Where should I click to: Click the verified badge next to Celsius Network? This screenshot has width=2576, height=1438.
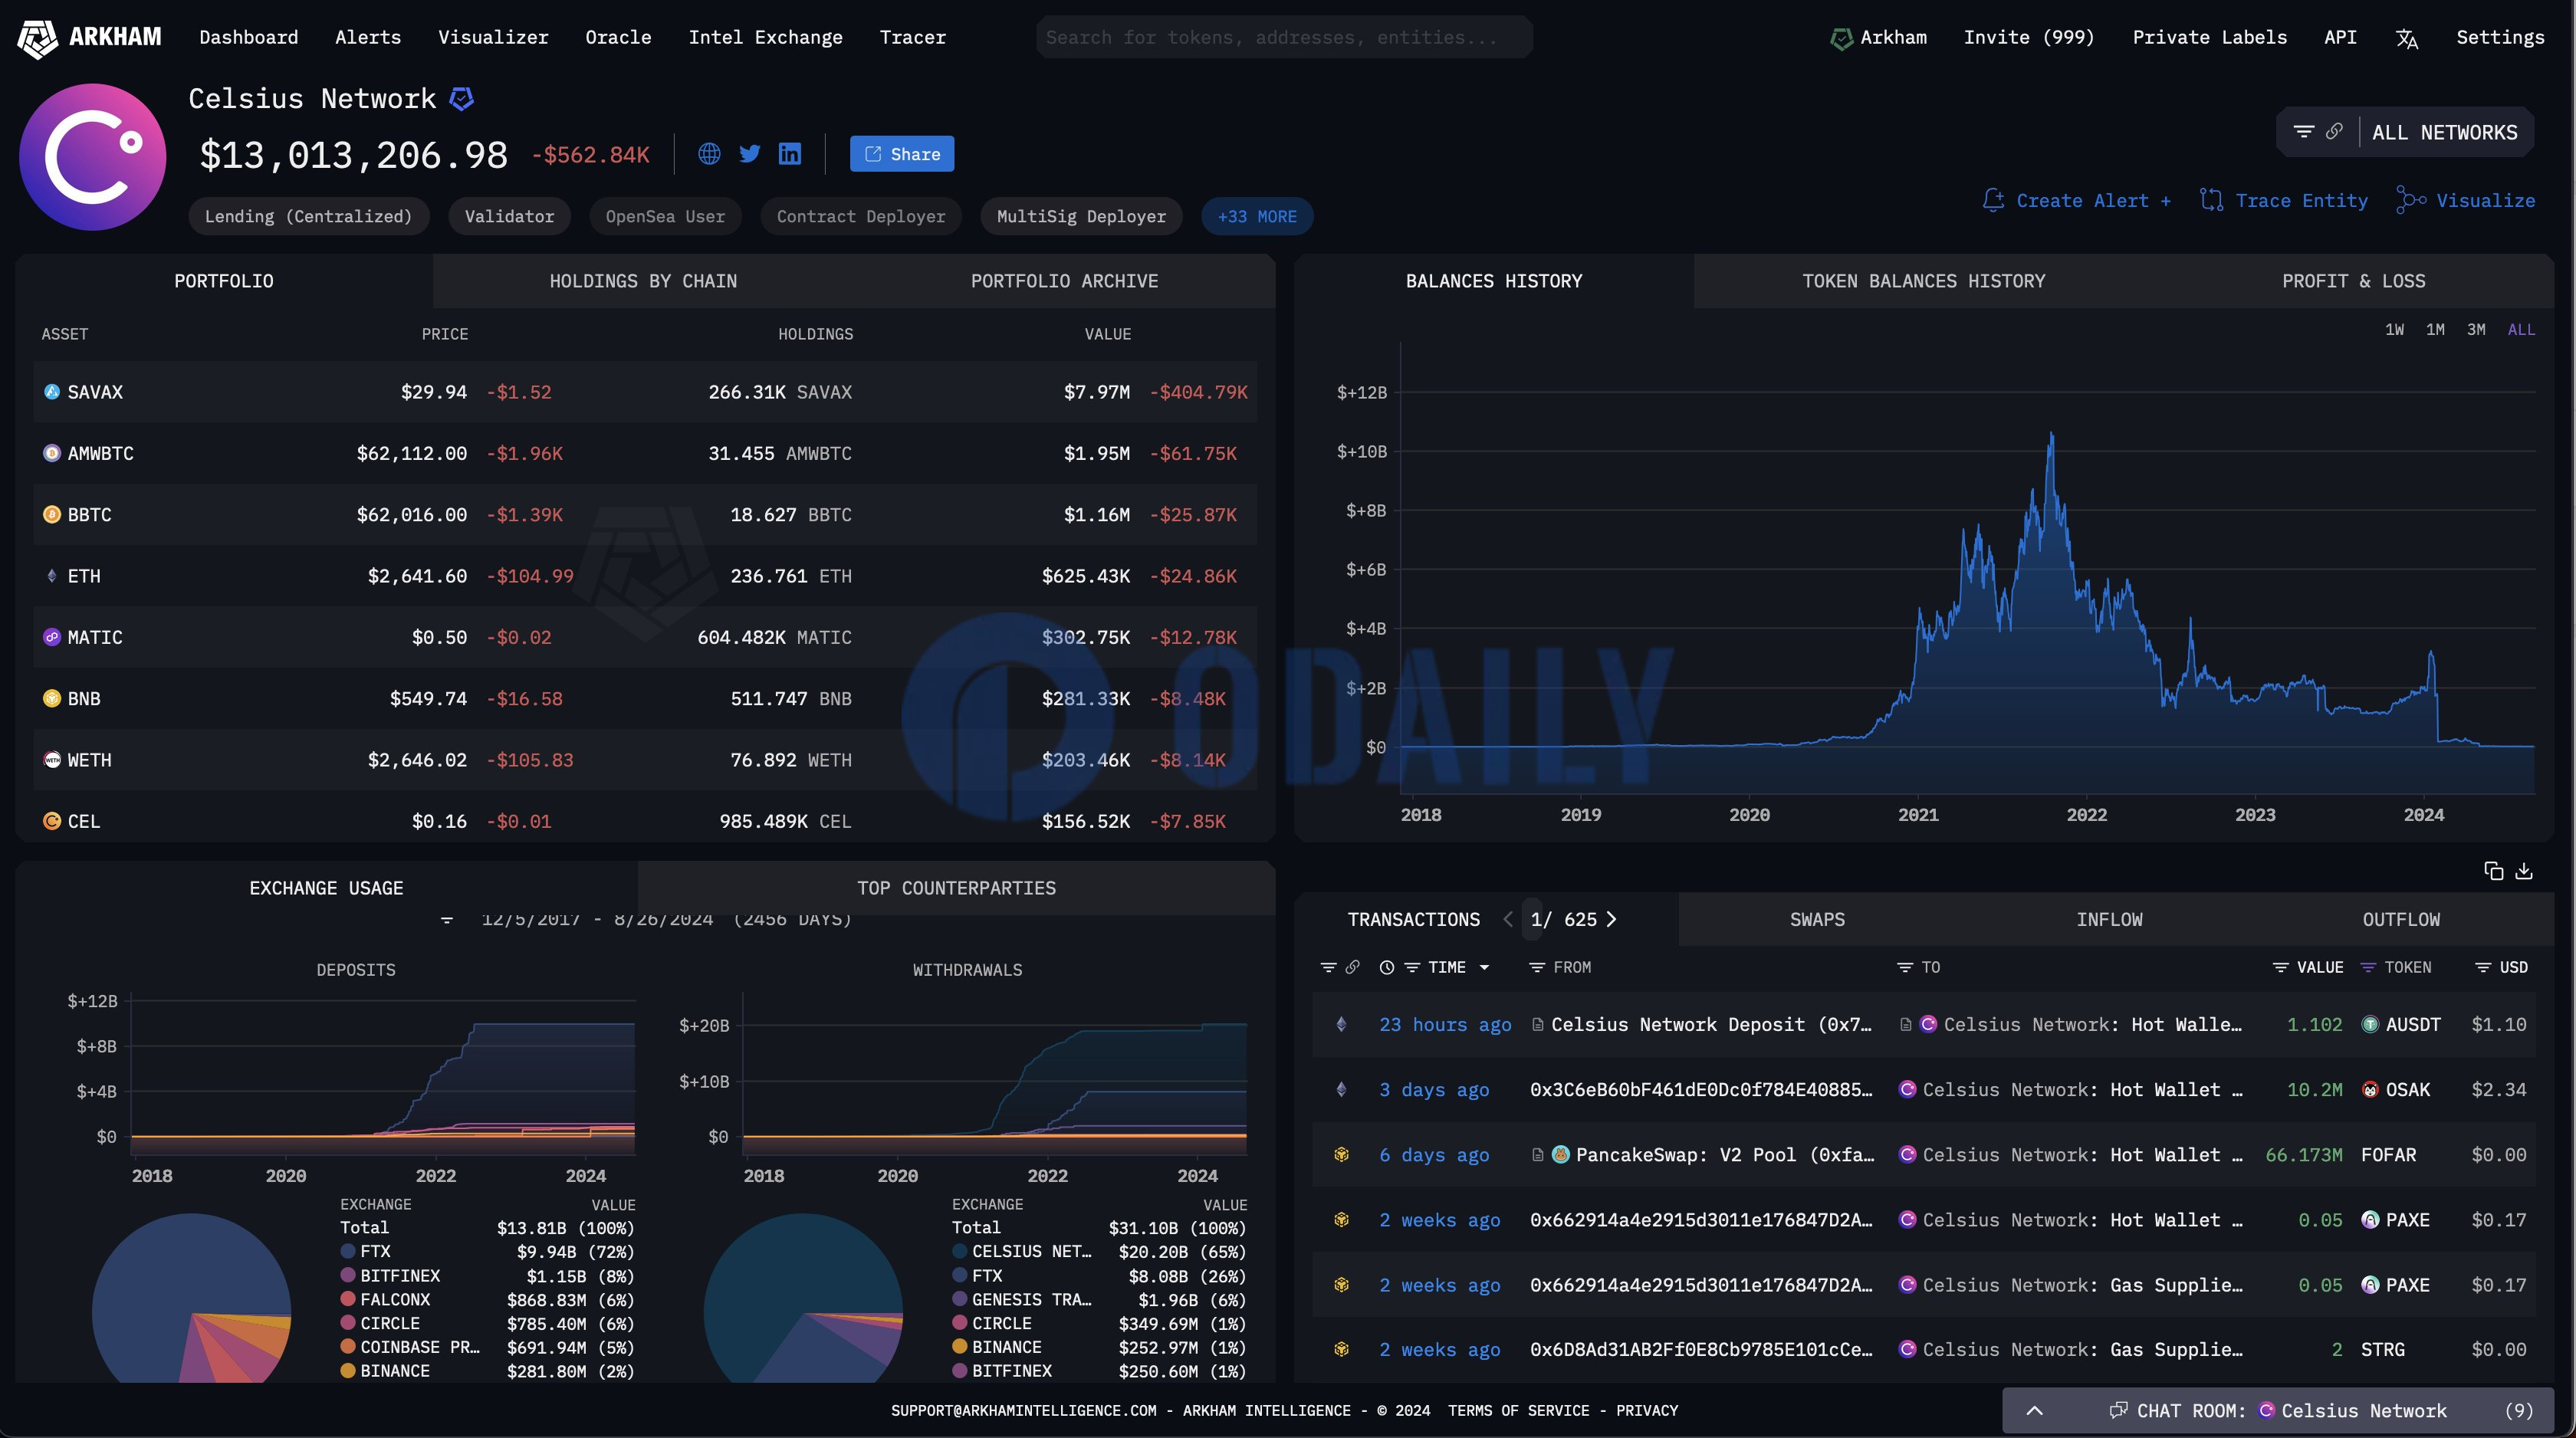461,99
